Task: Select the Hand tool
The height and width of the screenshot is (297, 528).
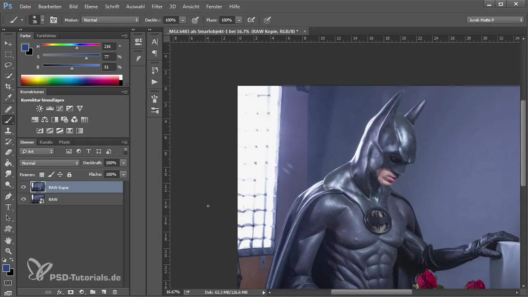Action: click(x=8, y=240)
